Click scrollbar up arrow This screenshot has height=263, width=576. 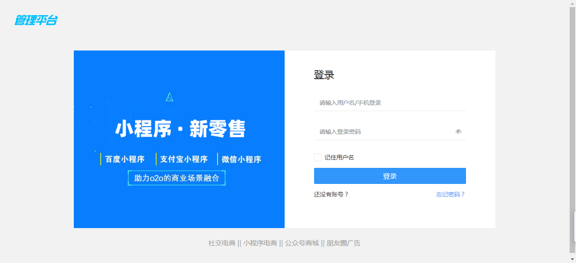(573, 3)
